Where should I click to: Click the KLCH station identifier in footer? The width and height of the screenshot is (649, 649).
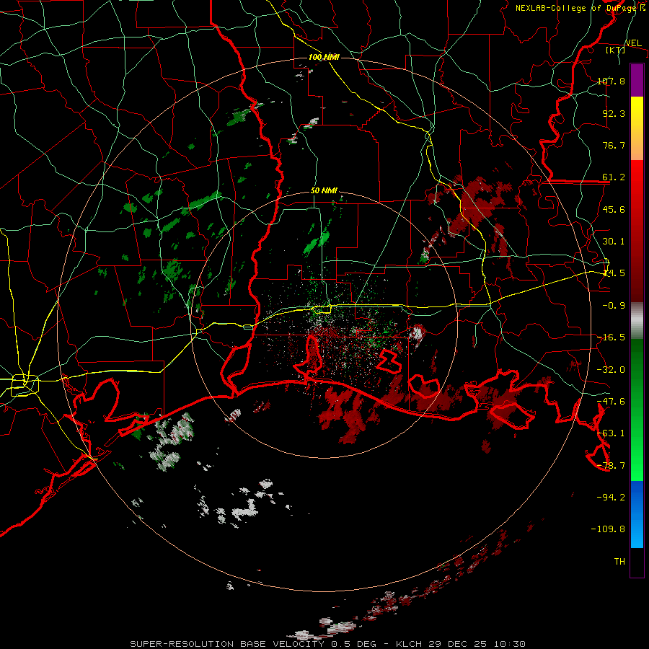point(409,644)
